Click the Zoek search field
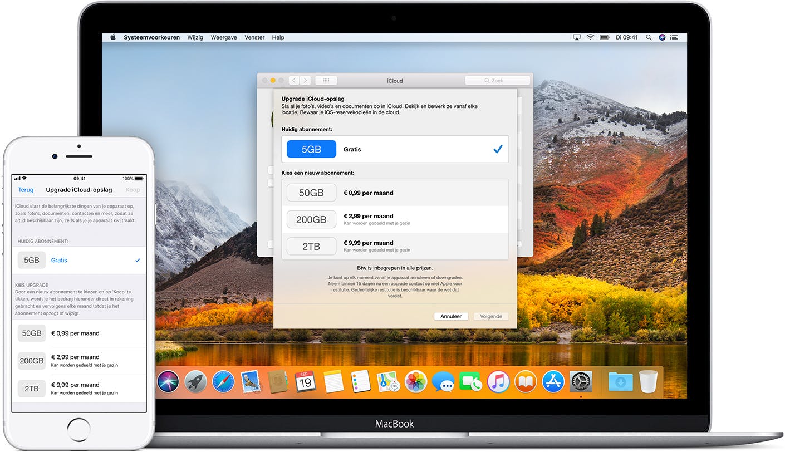This screenshot has height=452, width=785. [497, 81]
